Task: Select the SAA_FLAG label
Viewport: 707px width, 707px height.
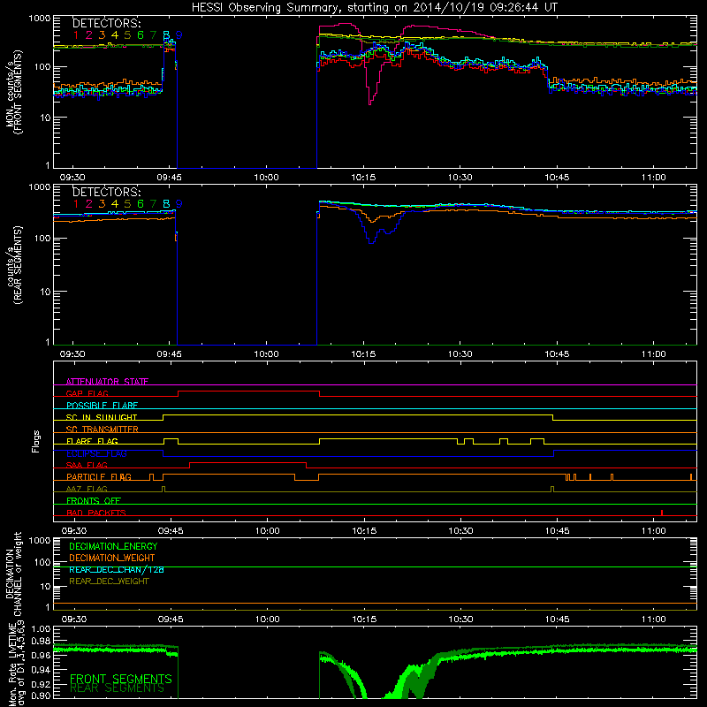Action: click(87, 465)
